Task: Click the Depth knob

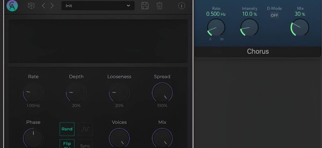Action: point(76,92)
